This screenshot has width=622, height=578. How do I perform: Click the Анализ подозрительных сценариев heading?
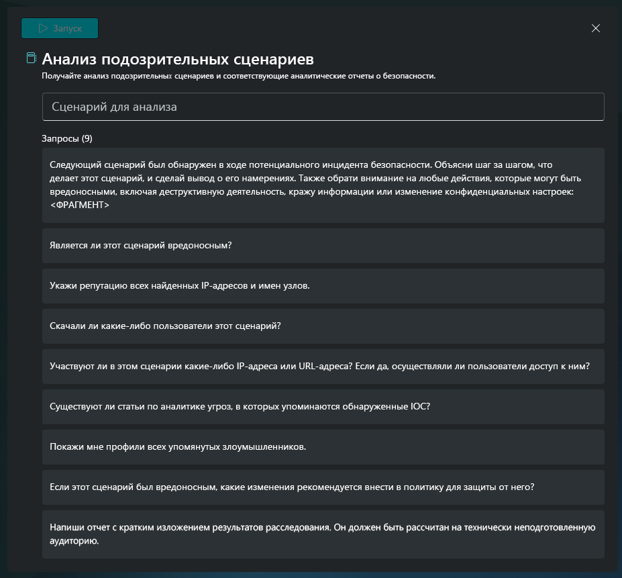[x=178, y=59]
